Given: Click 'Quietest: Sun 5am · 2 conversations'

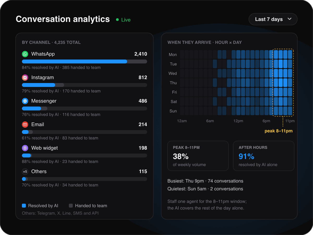Looking at the screenshot, I should click(x=205, y=189).
